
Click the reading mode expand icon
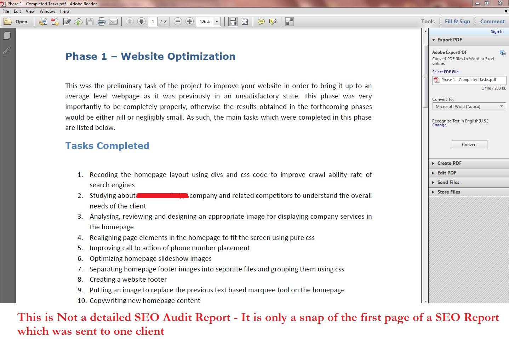289,21
